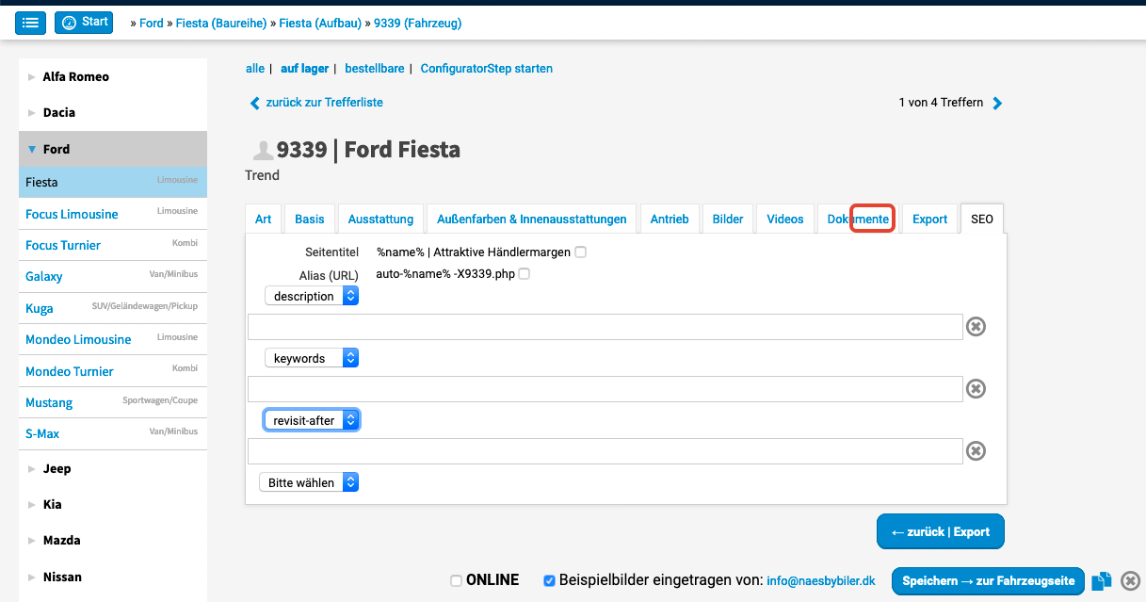Open the description meta dropdown

click(312, 296)
